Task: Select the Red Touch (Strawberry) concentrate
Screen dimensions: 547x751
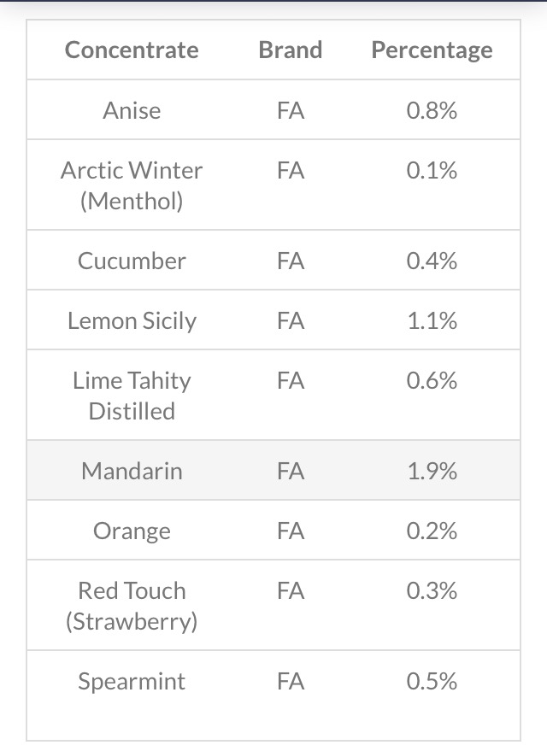Action: pyautogui.click(x=132, y=606)
